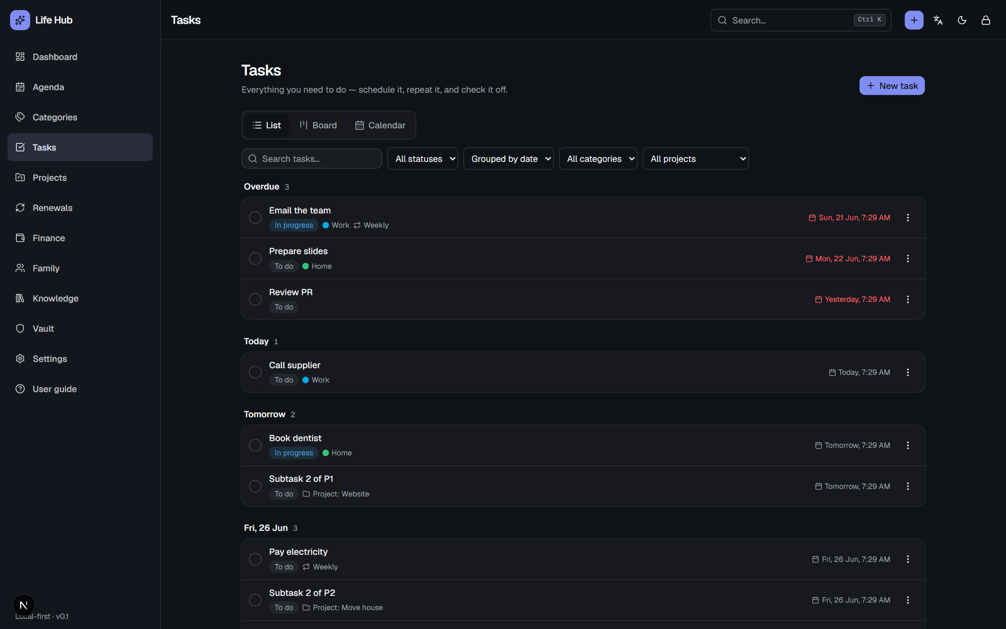Click the blue Work category dot on Email the team
Image resolution: width=1006 pixels, height=629 pixels.
point(325,225)
